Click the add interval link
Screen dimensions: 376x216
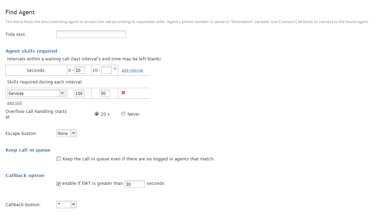[x=132, y=70]
